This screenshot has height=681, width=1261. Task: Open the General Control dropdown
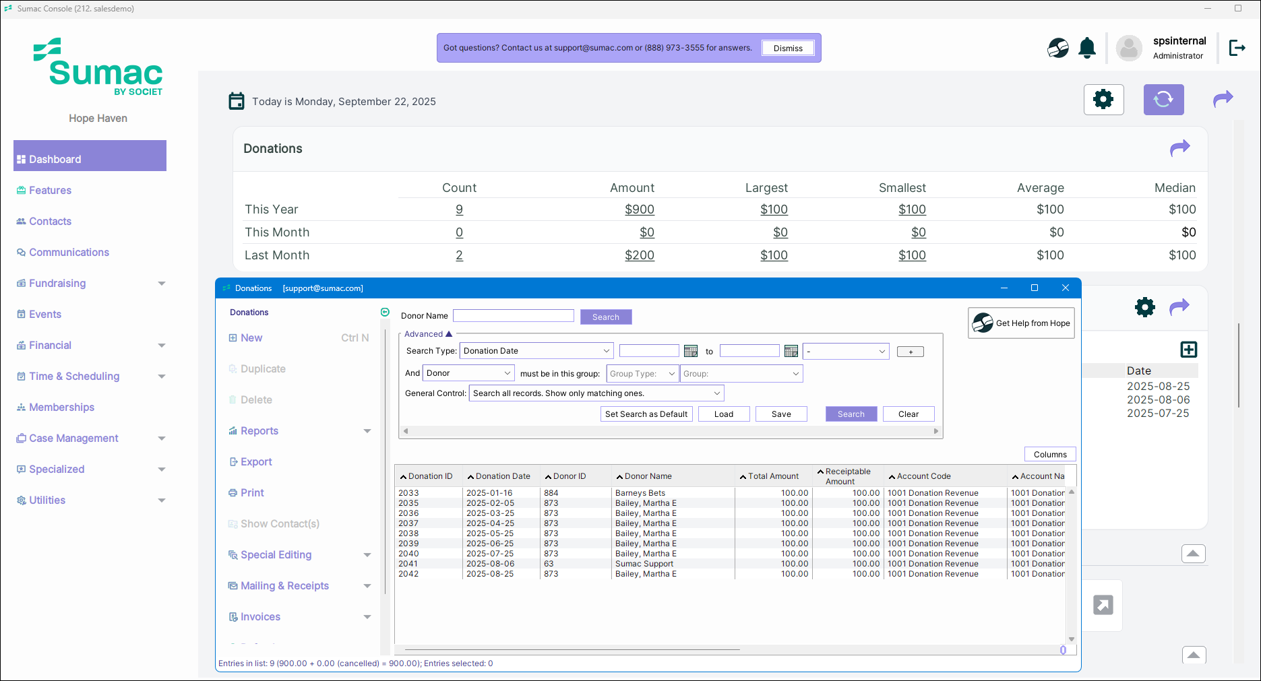click(596, 393)
